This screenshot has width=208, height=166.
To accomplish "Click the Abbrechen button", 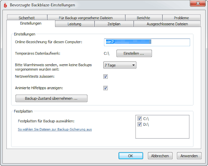I will pos(160,156).
